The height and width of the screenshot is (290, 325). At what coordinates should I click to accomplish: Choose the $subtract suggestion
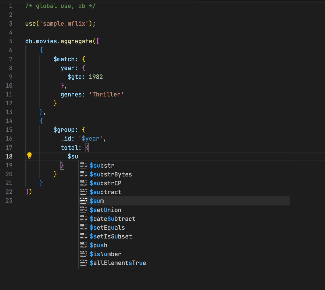(x=184, y=192)
